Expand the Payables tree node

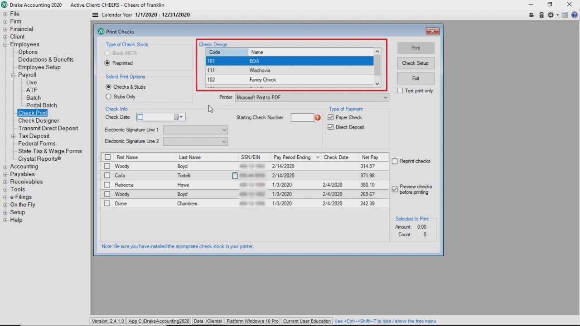point(5,174)
